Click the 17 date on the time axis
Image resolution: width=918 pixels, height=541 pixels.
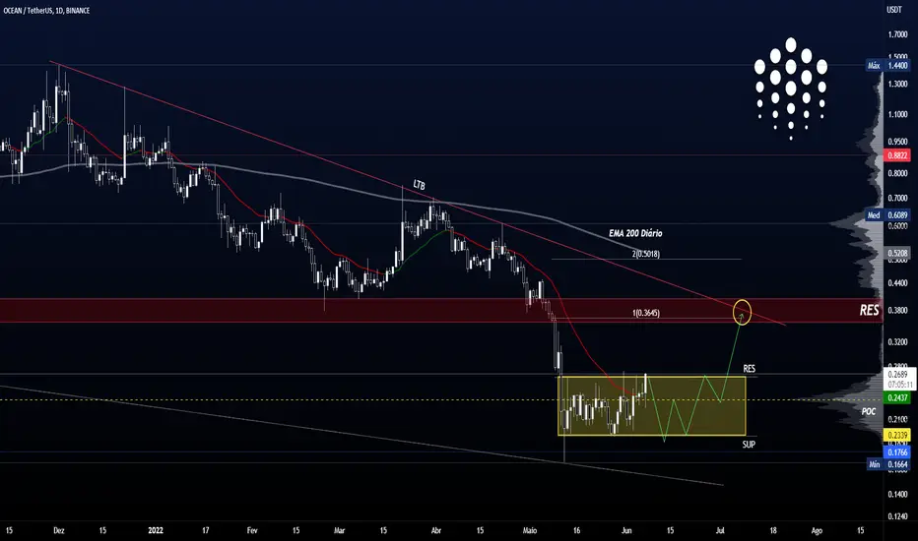click(205, 530)
